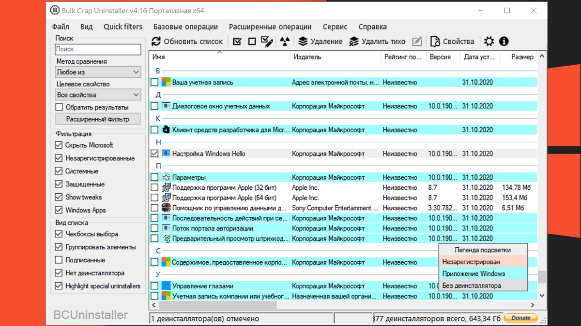
Task: Open Свойства properties from toolbar
Action: 452,42
